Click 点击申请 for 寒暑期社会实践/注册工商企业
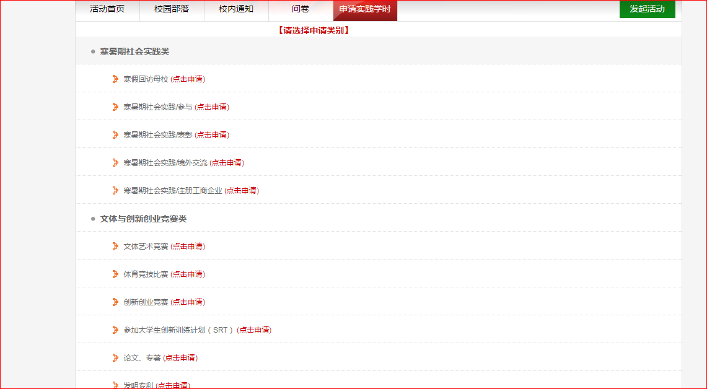 click(x=242, y=191)
